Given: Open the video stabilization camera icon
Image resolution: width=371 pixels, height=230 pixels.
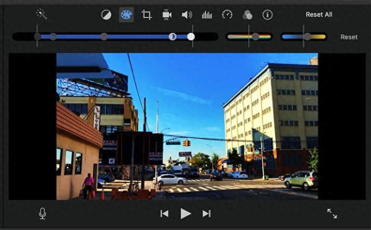Looking at the screenshot, I should [167, 15].
